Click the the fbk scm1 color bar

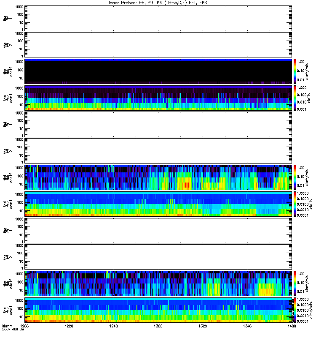(295, 310)
